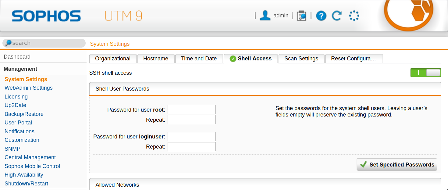Go to WebAdmin Settings in sidebar
The image size is (448, 190).
click(28, 88)
